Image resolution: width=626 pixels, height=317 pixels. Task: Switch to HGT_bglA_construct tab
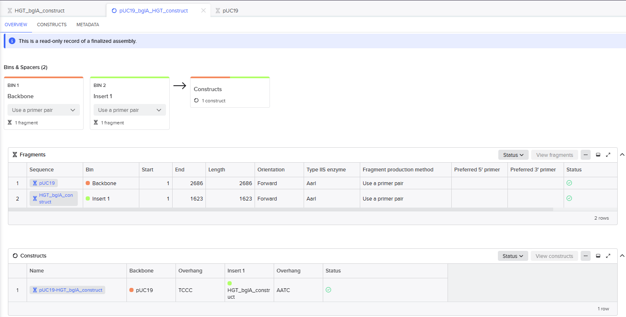coord(40,10)
